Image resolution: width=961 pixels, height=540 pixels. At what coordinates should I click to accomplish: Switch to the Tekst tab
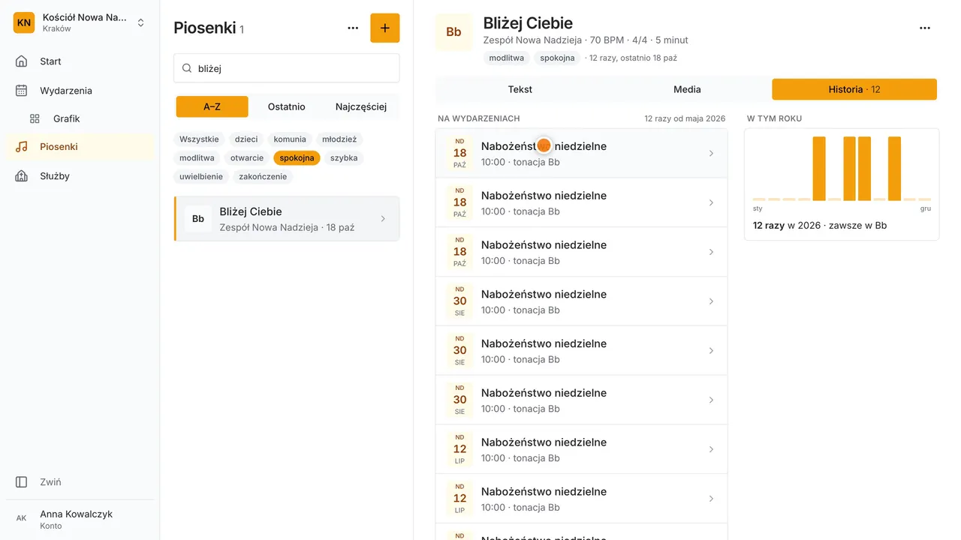point(520,89)
